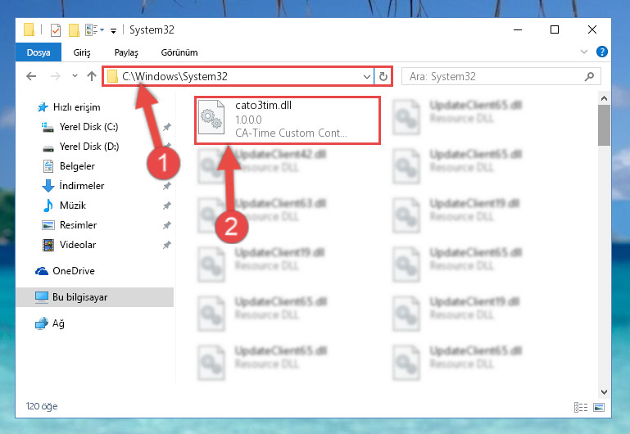Image resolution: width=630 pixels, height=434 pixels.
Task: Click the vertical scrollbar thumb
Action: 604,125
